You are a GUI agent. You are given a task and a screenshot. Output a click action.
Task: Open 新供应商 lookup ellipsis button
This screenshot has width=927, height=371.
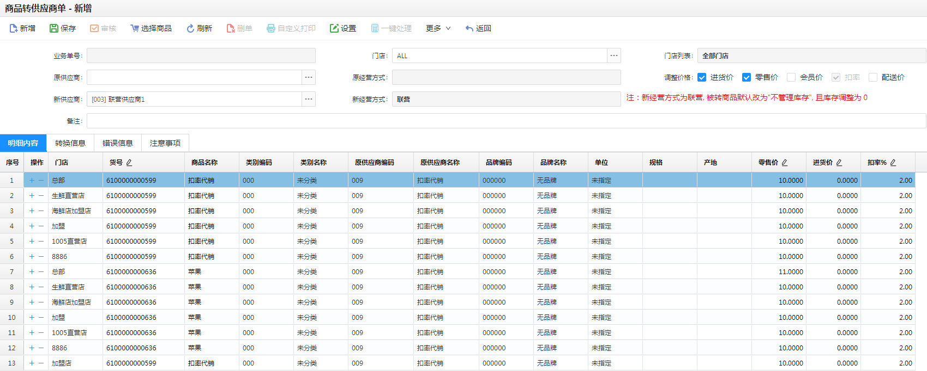click(x=309, y=99)
